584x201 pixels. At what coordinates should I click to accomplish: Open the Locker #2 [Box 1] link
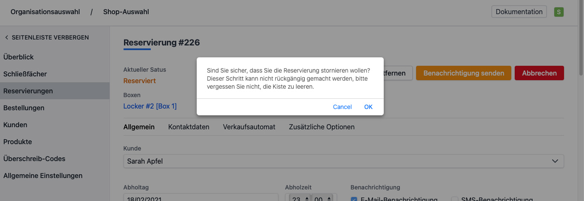(x=150, y=106)
